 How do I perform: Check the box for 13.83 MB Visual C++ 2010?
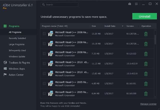[x=44, y=73]
